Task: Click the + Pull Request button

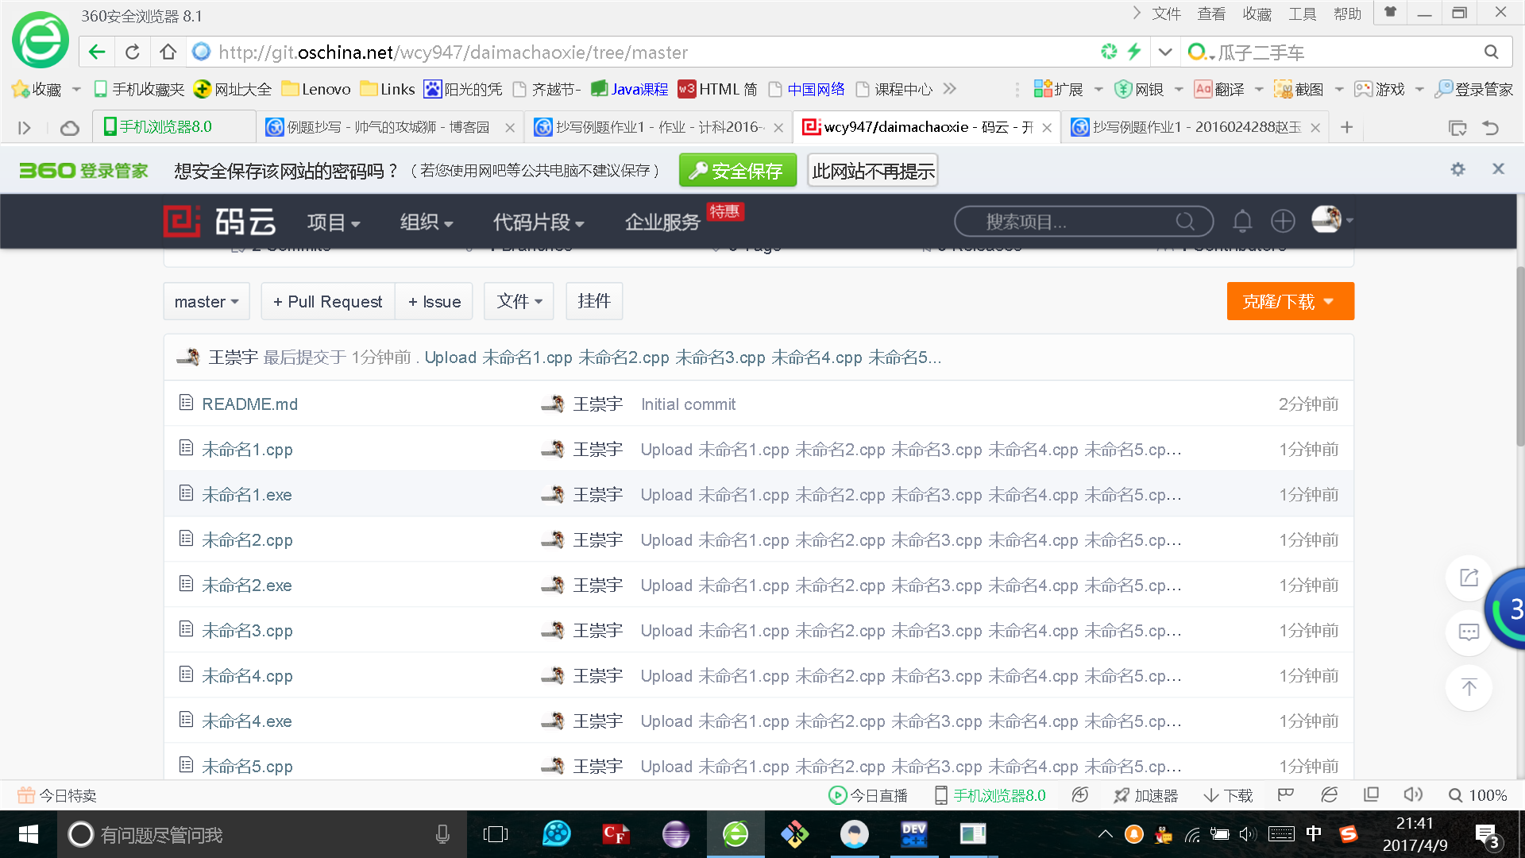Action: coord(327,301)
